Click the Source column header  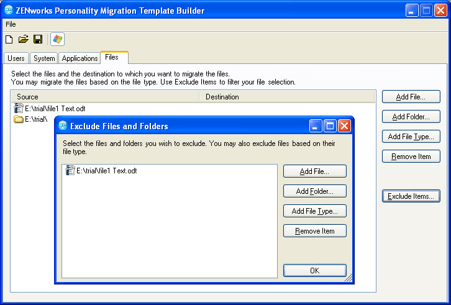105,97
